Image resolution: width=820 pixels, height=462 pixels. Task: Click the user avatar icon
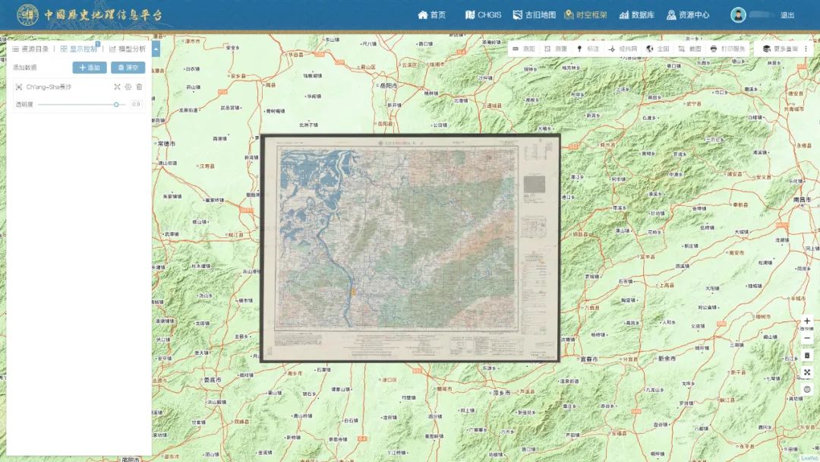(738, 14)
